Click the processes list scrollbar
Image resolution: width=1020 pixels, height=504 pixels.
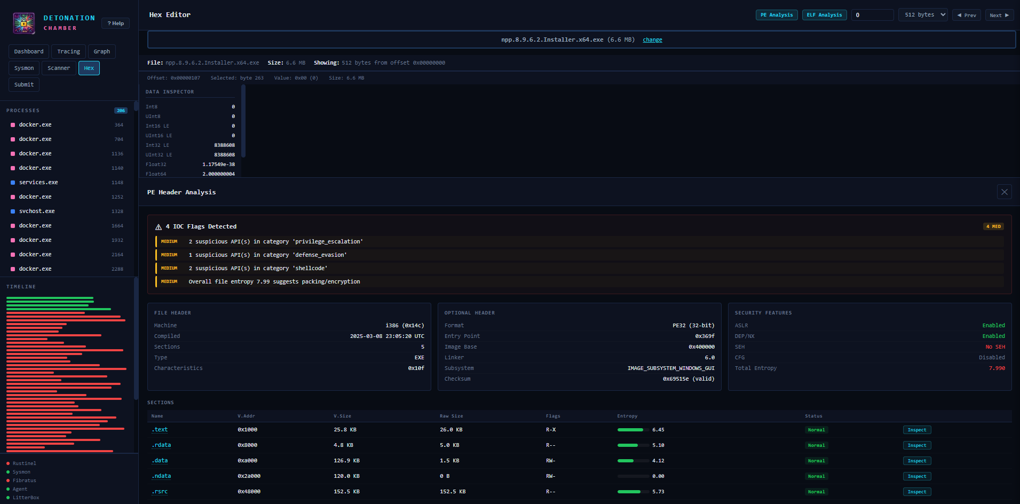pyautogui.click(x=136, y=106)
